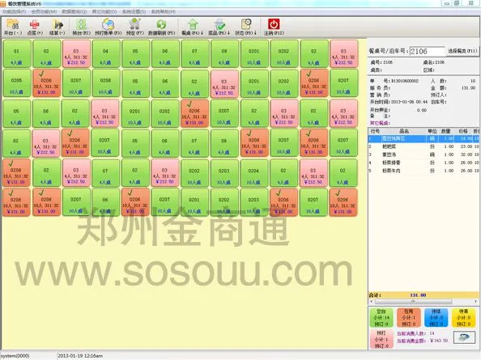Click the red 注销 (F12) logout icon
Screen dimensions: 481x360
274,27
